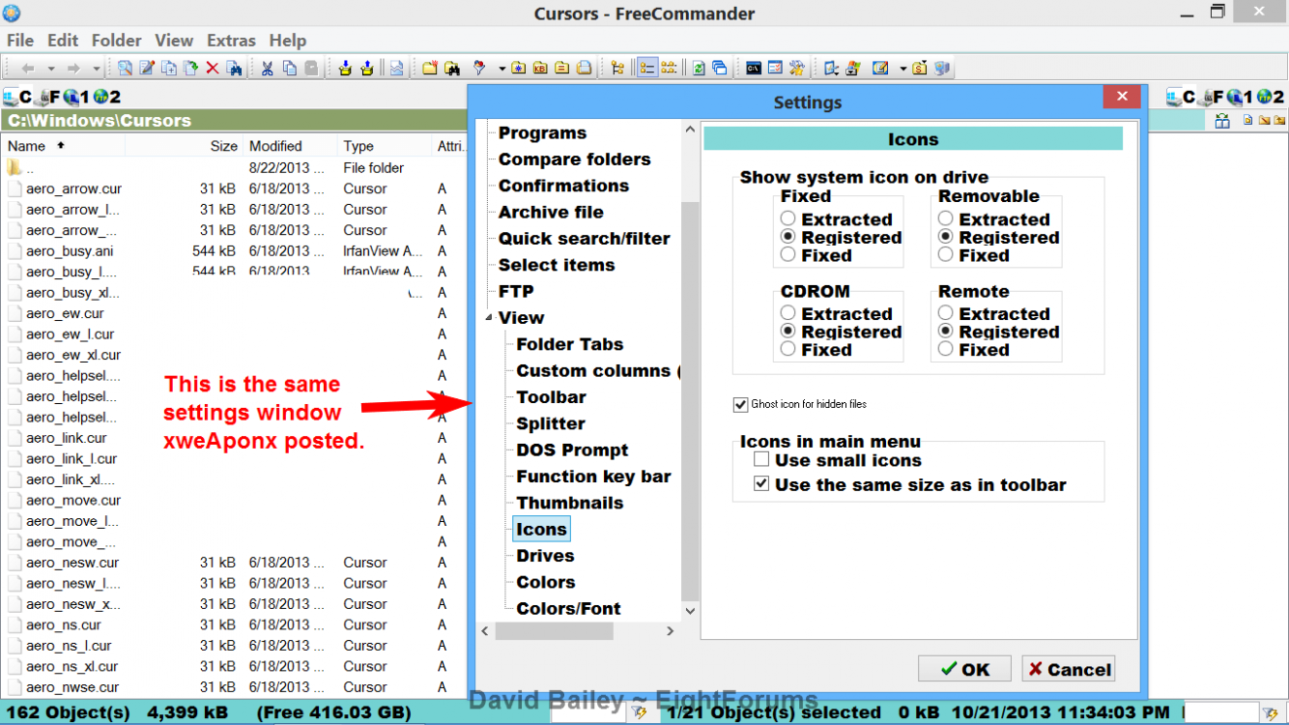Image resolution: width=1289 pixels, height=725 pixels.
Task: Open the Extras menu
Action: tap(231, 41)
